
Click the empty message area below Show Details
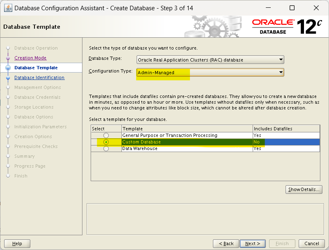(205, 219)
